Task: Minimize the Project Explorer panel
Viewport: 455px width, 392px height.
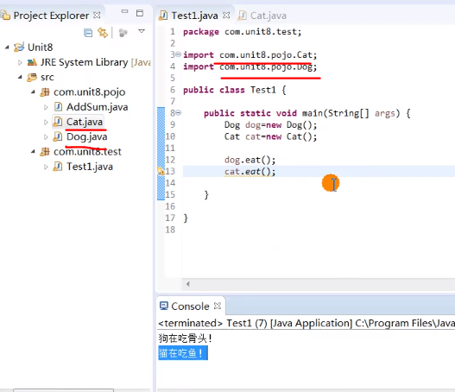Action: (124, 11)
